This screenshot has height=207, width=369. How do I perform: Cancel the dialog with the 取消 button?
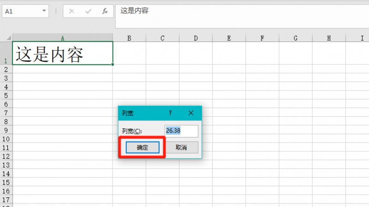pos(181,147)
